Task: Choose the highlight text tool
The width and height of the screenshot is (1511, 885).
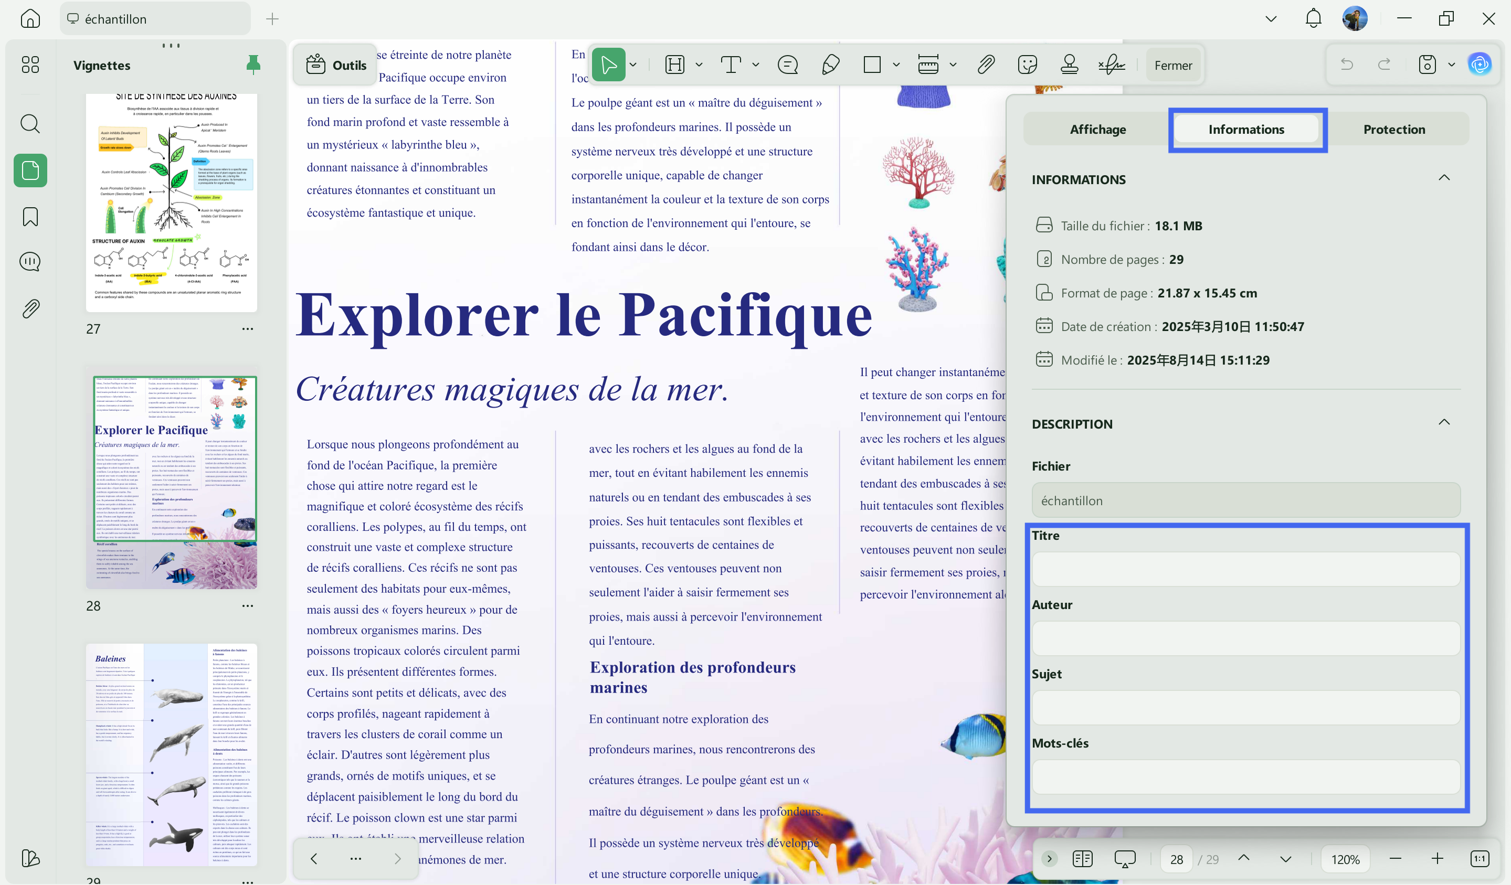Action: click(674, 65)
